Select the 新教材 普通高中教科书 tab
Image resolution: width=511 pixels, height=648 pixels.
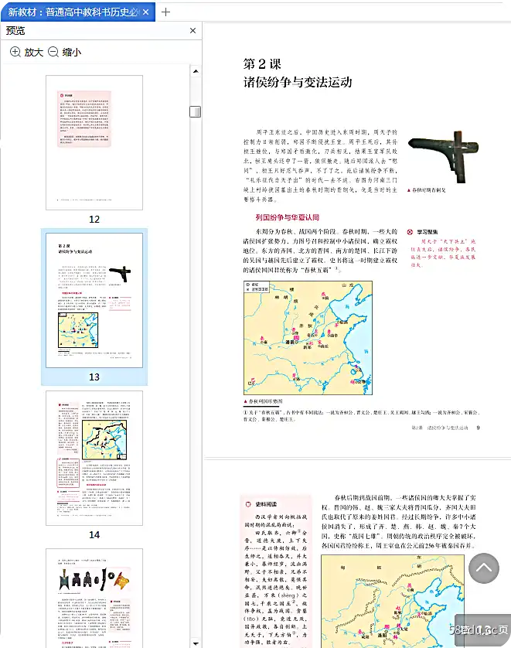(x=78, y=12)
